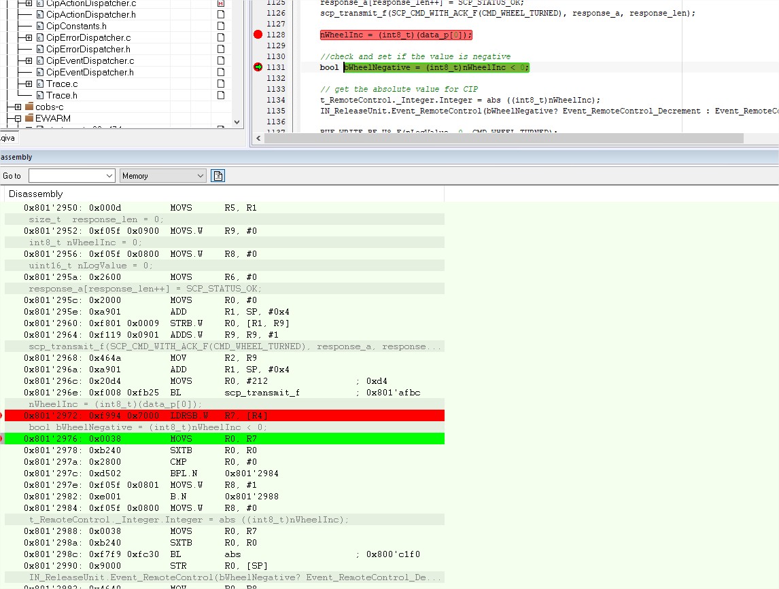Select CipEventDispatcher.h in the file tree

coord(90,72)
